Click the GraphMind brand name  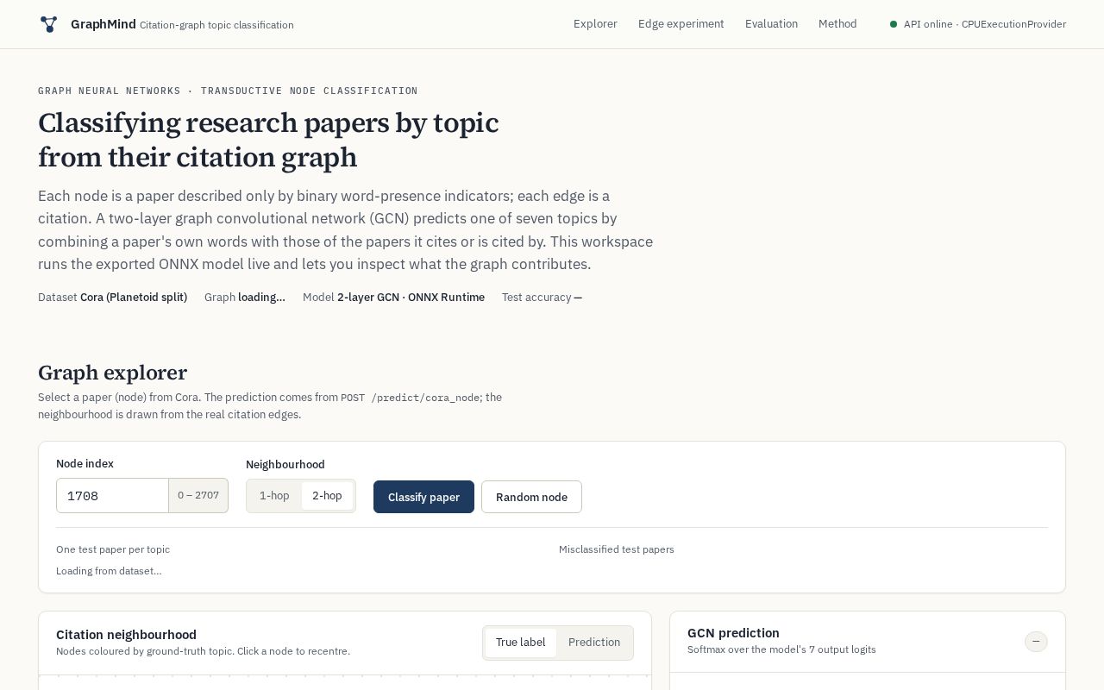[x=103, y=24]
